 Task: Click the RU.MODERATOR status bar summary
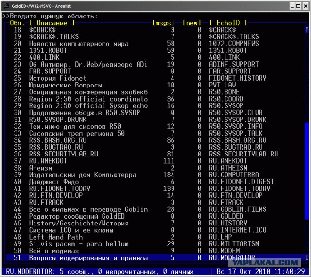pyautogui.click(x=100, y=272)
